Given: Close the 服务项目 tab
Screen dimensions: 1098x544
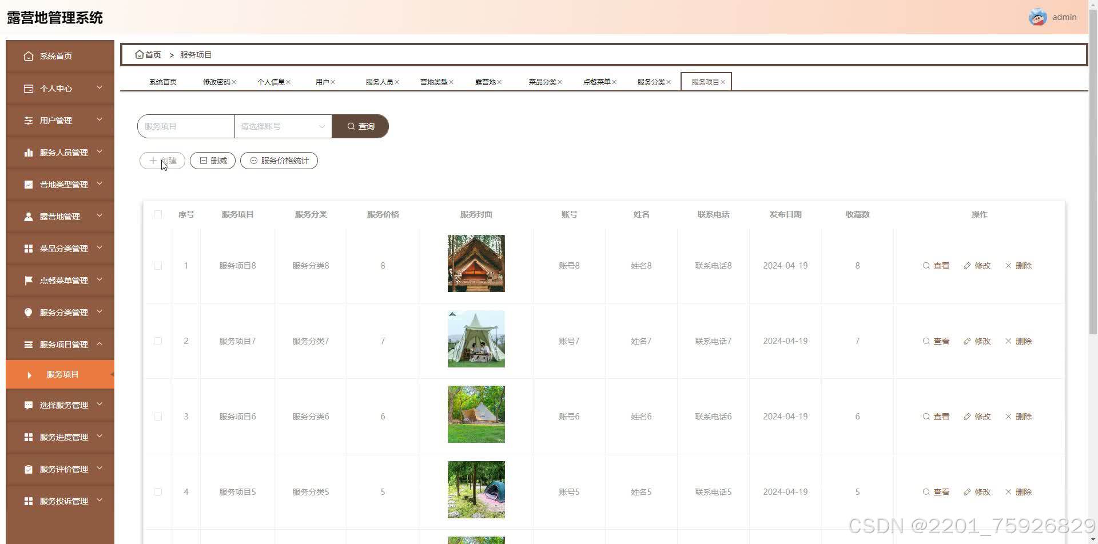Looking at the screenshot, I should point(723,82).
